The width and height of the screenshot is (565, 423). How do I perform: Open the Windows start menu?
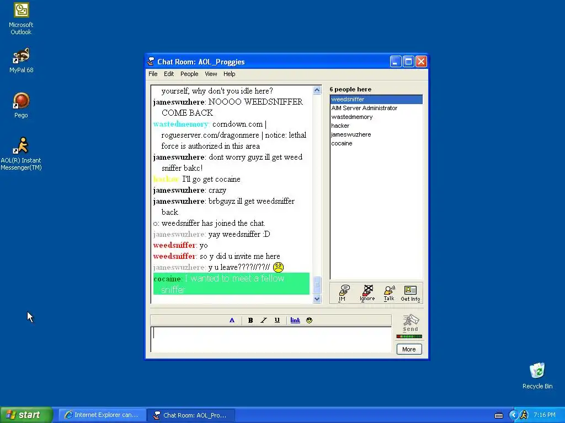click(26, 415)
